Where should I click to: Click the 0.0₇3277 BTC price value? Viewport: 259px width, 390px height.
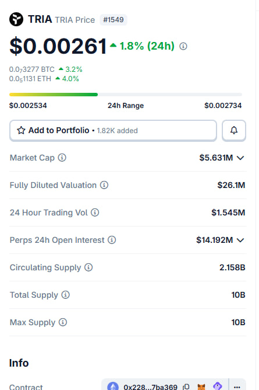(x=32, y=69)
